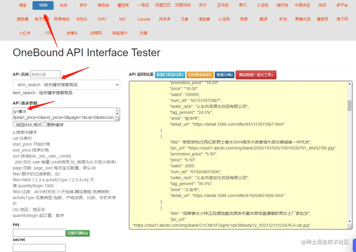The width and height of the screenshot is (356, 252).
Task: Open the VVIC tab
Action: click(102, 19)
